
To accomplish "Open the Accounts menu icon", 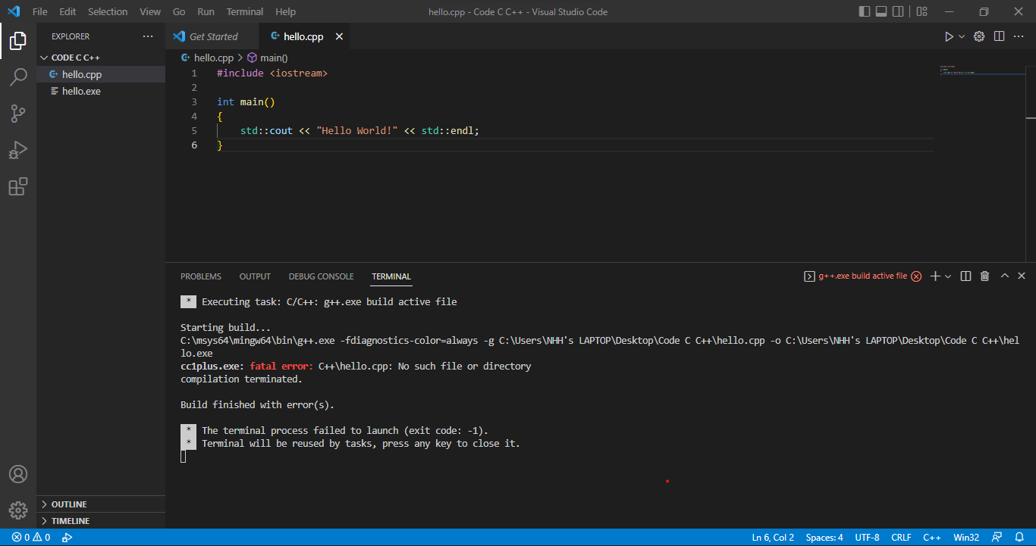I will (18, 474).
